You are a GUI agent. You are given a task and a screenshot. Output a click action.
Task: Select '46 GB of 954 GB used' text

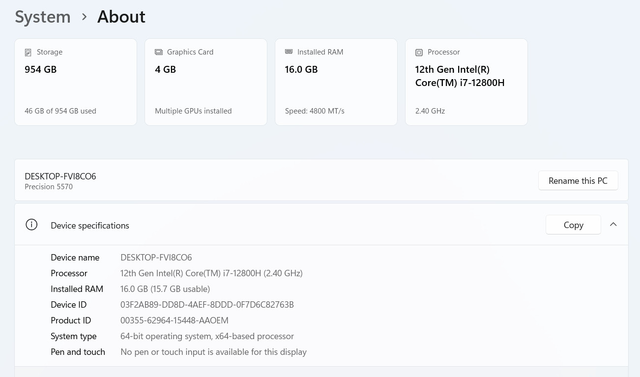pos(60,111)
